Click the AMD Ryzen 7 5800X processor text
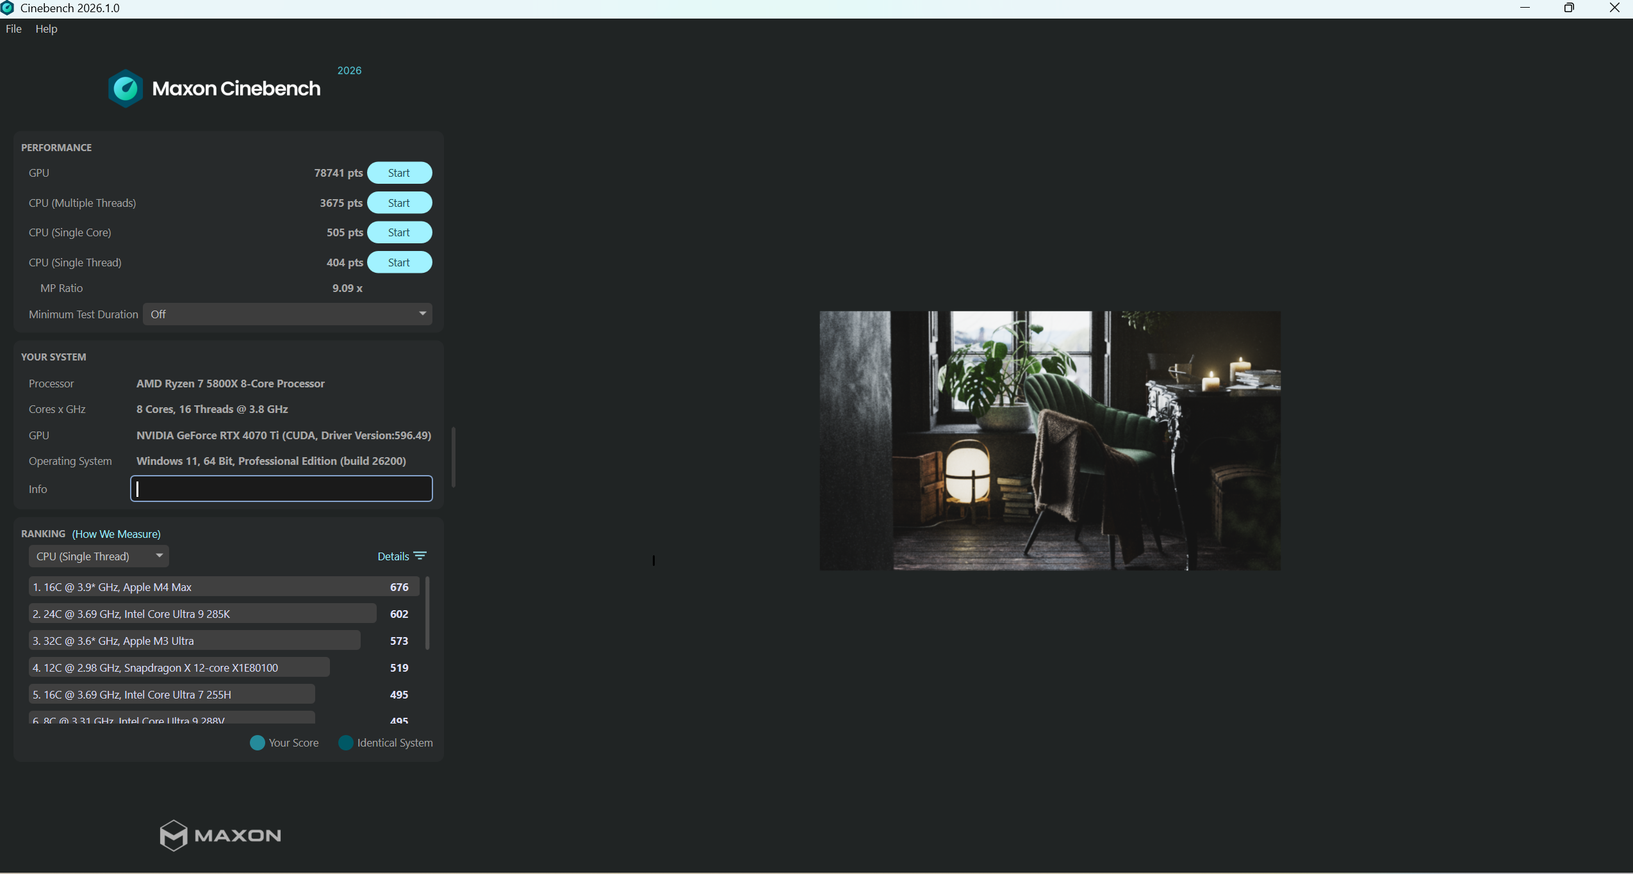Screen dimensions: 1633x874 231,384
